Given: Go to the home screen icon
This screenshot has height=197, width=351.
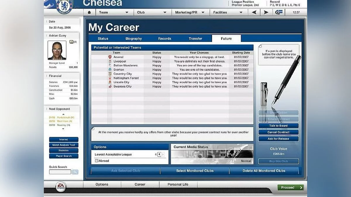Looking at the screenshot, I should (x=89, y=12).
